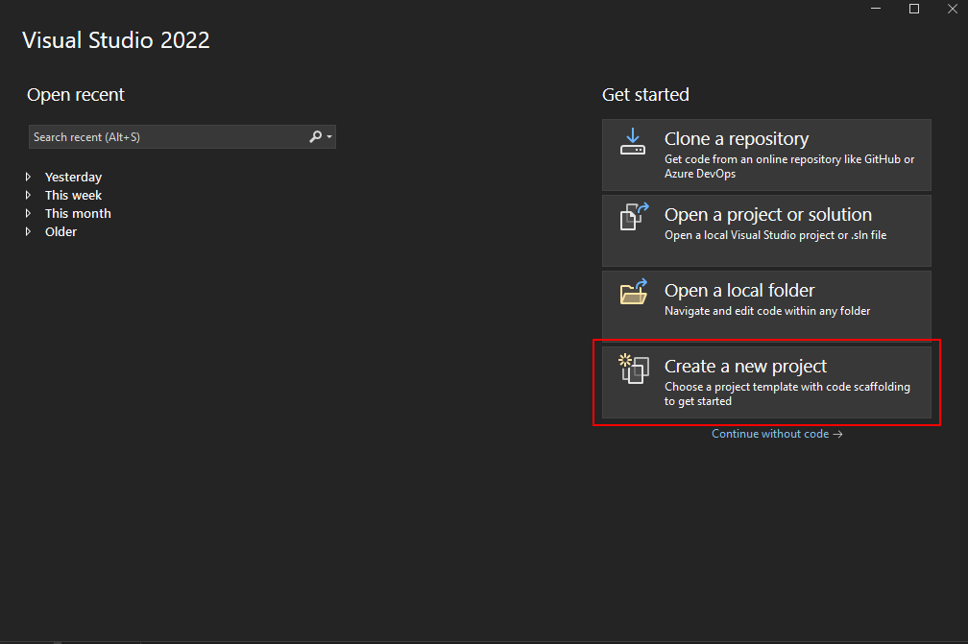Maximize the Visual Studio window
Viewport: 968px width, 644px height.
click(x=913, y=9)
